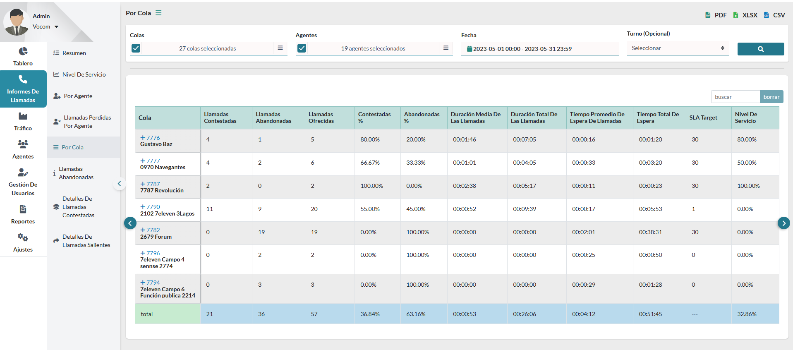Screen dimensions: 793x350
Task: Click the buscar table search field
Action: [735, 97]
